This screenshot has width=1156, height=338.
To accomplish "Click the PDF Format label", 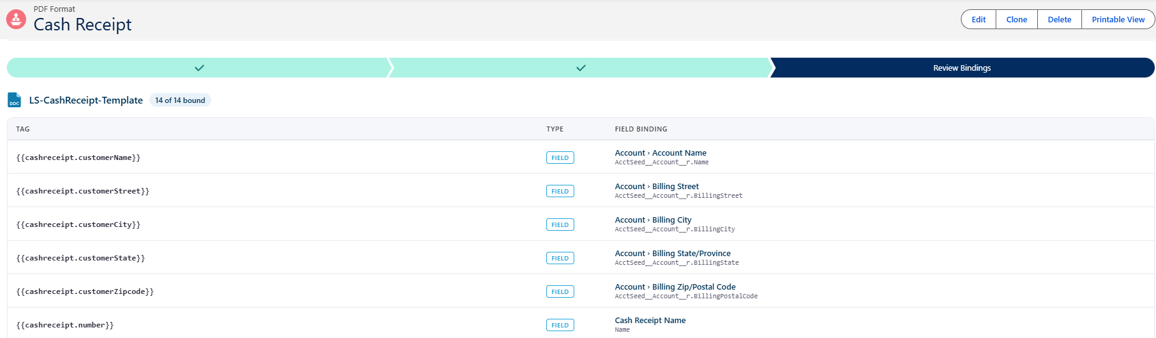I will pos(54,9).
